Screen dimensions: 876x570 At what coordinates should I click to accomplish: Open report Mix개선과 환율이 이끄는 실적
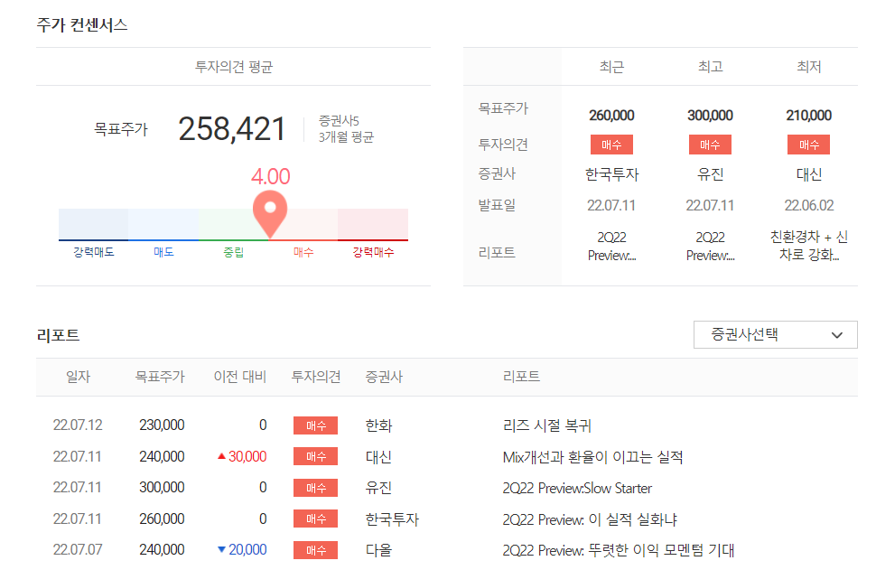point(592,457)
